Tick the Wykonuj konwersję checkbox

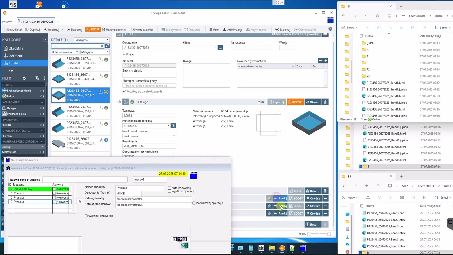coord(86,216)
